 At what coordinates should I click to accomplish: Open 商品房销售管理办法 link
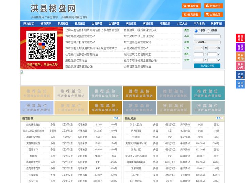(136, 48)
